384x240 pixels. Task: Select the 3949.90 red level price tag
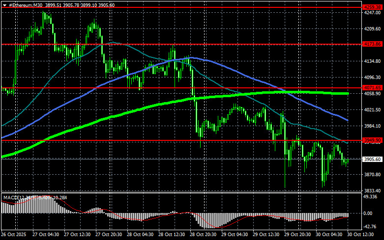point(373,140)
